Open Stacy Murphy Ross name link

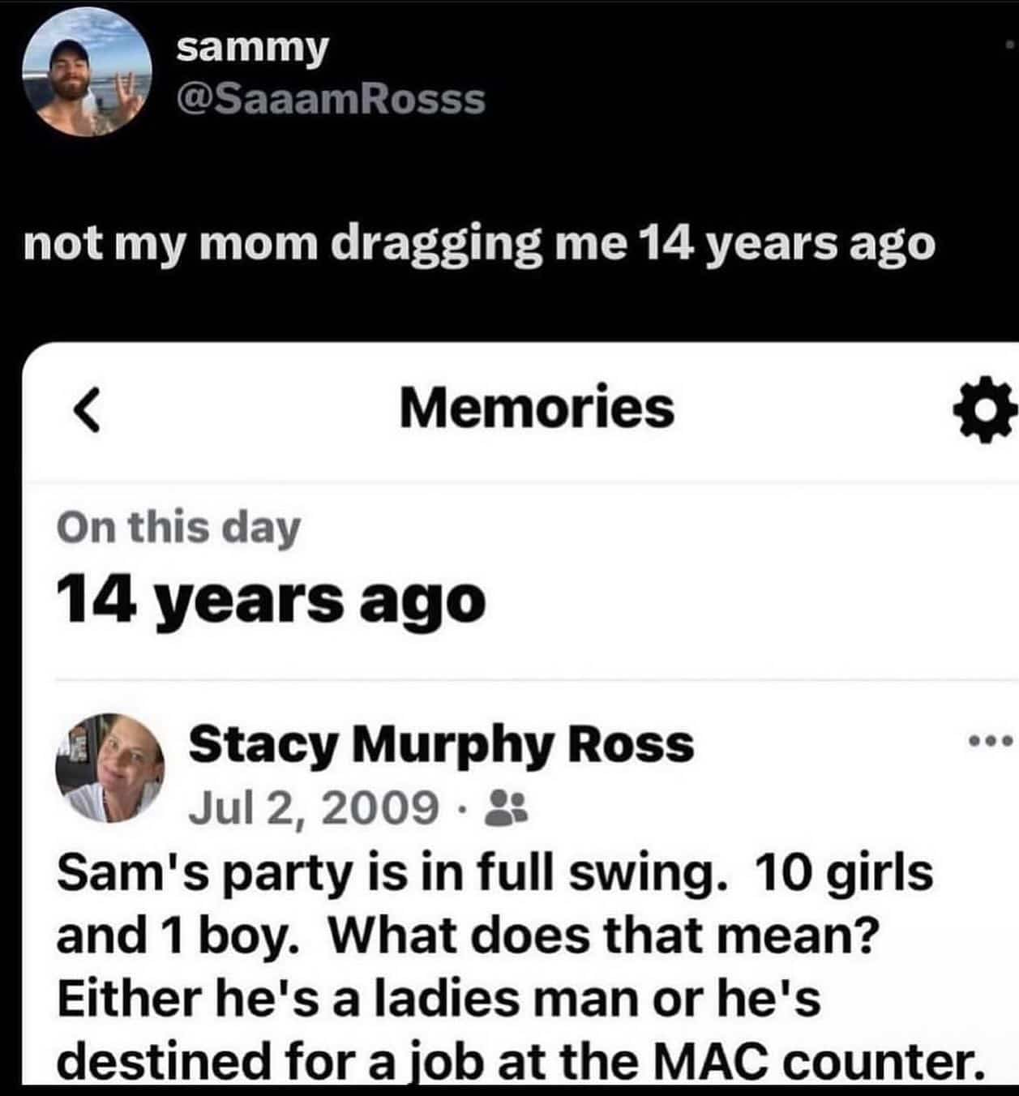[x=441, y=743]
